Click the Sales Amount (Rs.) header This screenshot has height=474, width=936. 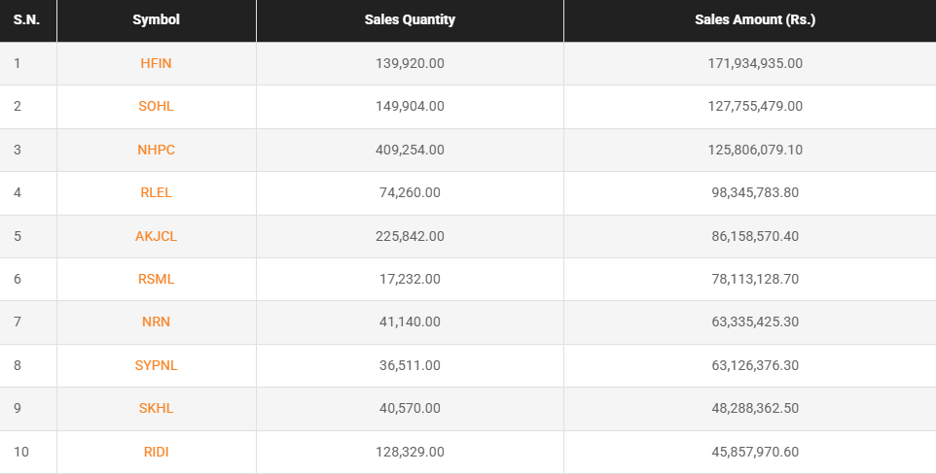pyautogui.click(x=755, y=19)
